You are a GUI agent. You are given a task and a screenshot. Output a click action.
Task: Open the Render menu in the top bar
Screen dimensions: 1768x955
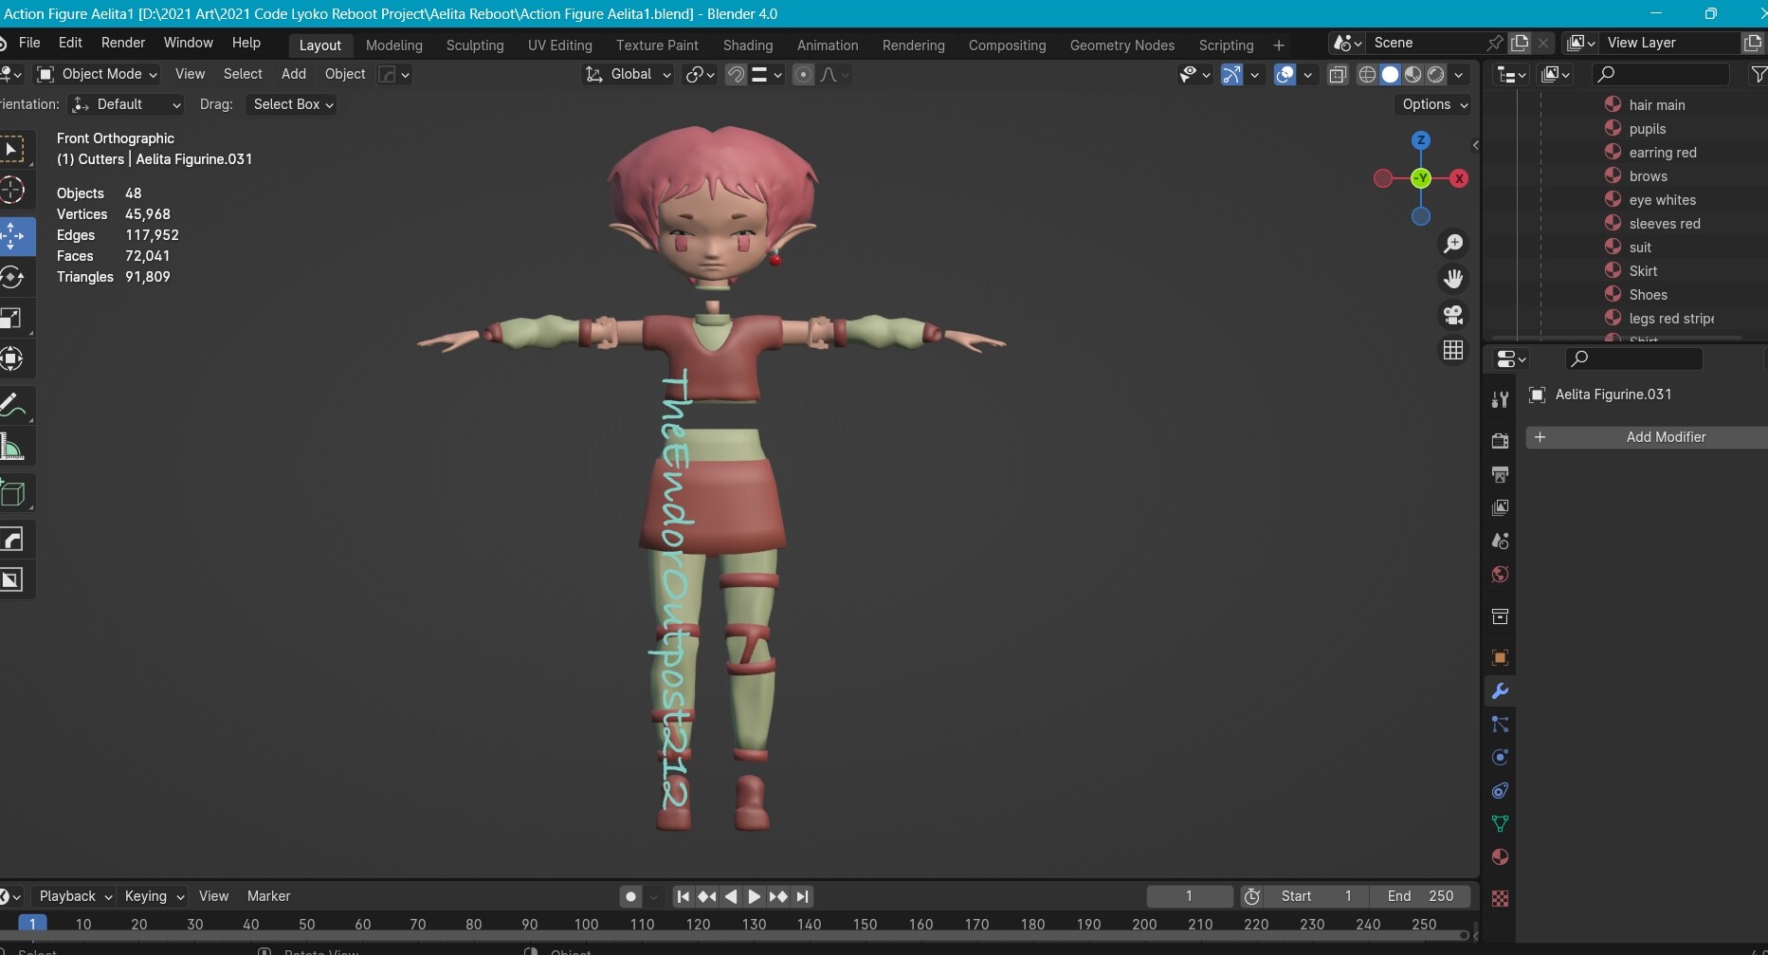(122, 43)
